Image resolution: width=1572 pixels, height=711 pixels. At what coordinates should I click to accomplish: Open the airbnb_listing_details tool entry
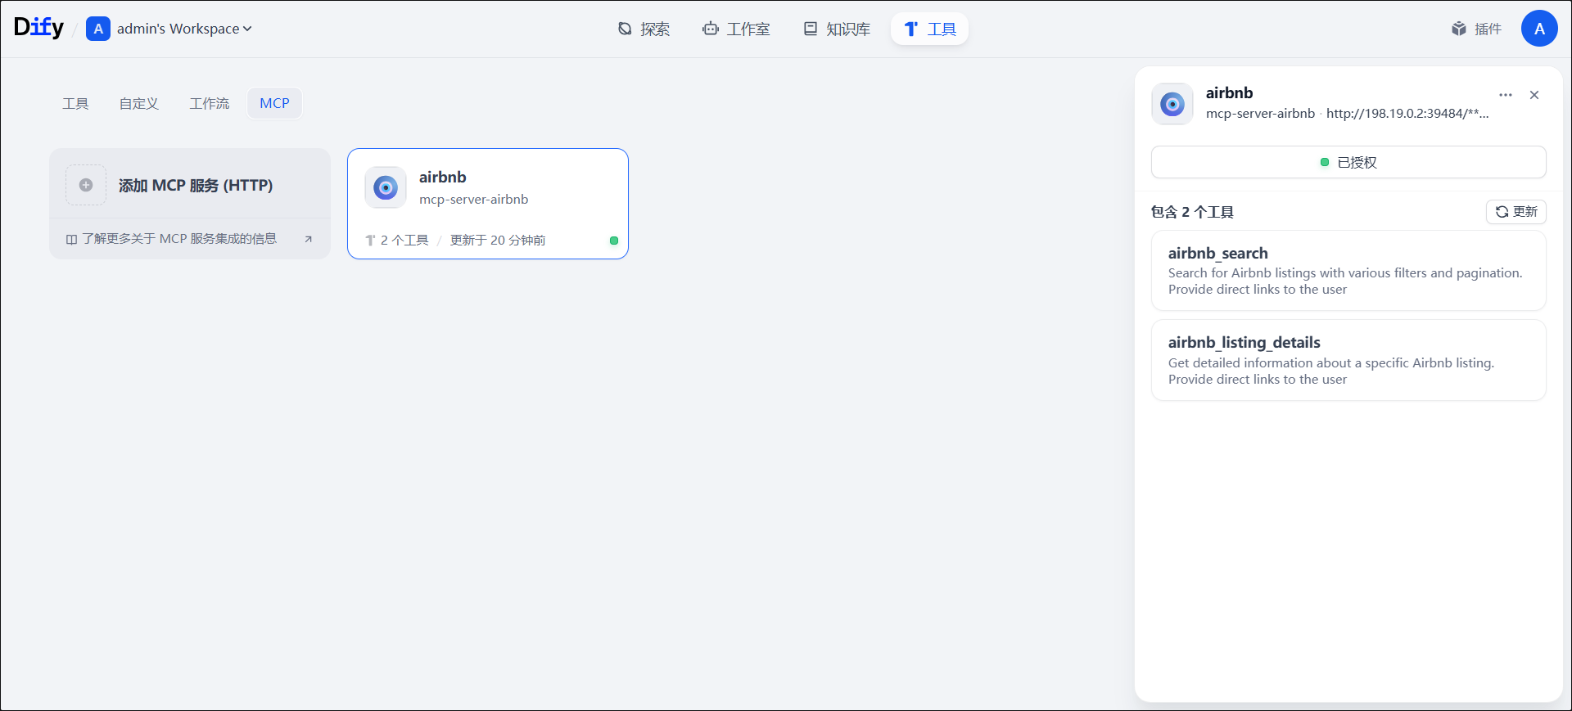[1348, 360]
